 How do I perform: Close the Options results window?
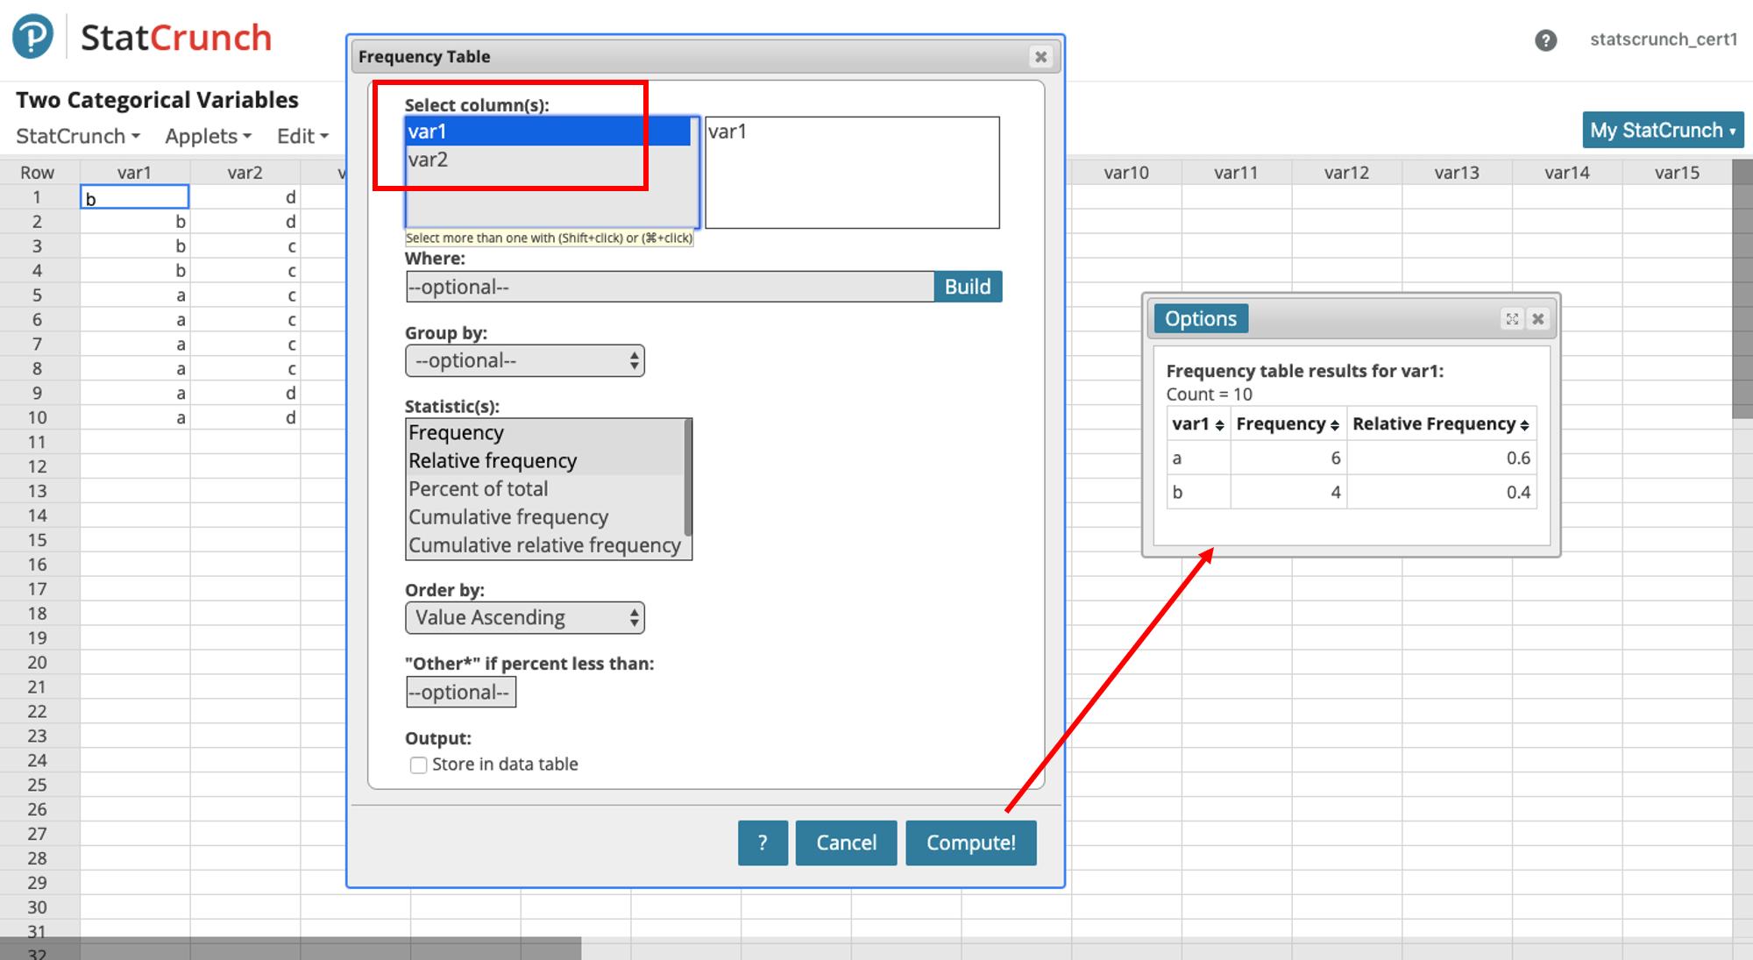point(1537,319)
